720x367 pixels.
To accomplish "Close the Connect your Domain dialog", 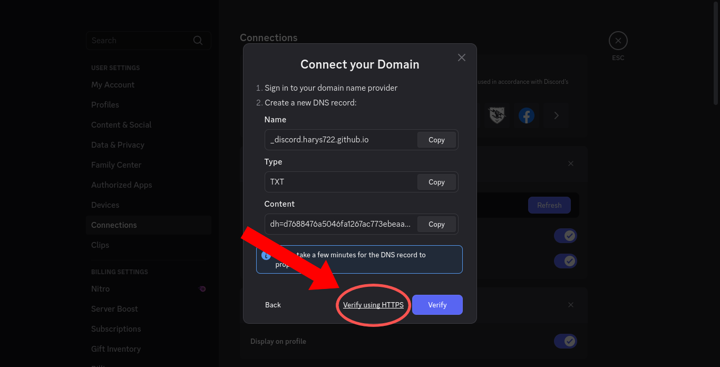I will tap(462, 57).
